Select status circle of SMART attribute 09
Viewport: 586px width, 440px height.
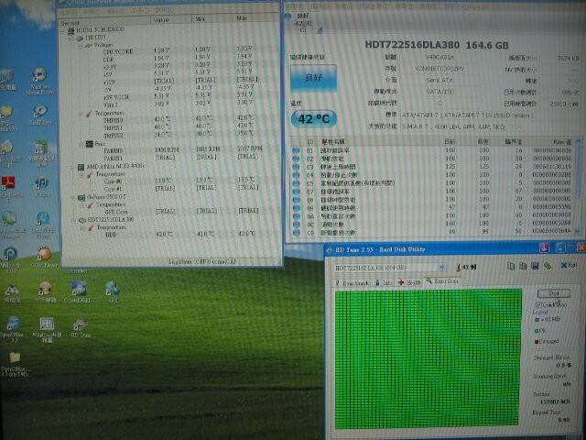pyautogui.click(x=297, y=208)
